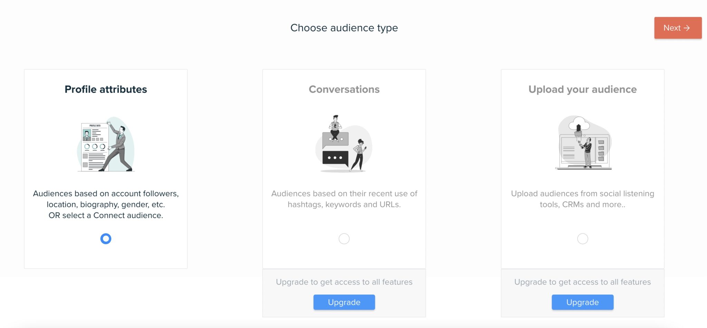Image resolution: width=707 pixels, height=328 pixels.
Task: Click upgrade notice text below Upload audience
Action: pyautogui.click(x=582, y=282)
